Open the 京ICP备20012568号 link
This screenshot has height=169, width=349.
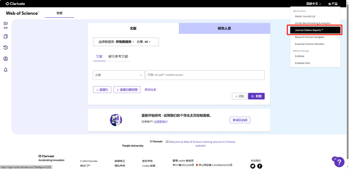[x=183, y=165]
